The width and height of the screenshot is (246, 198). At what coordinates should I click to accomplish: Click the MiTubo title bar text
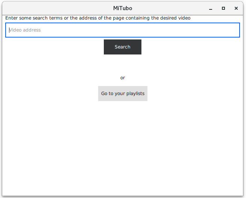pos(123,8)
